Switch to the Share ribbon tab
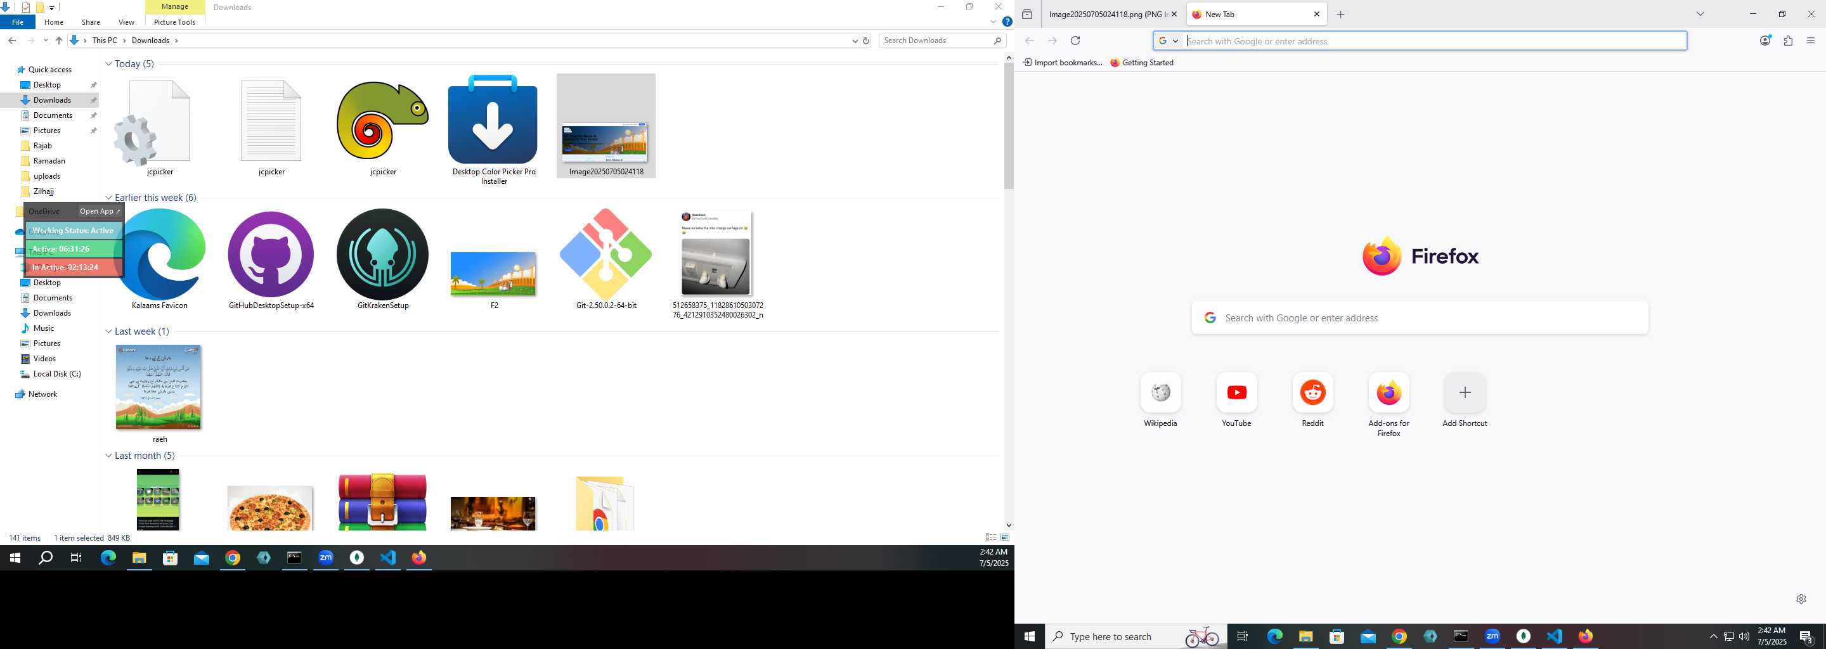This screenshot has width=1826, height=649. click(91, 22)
